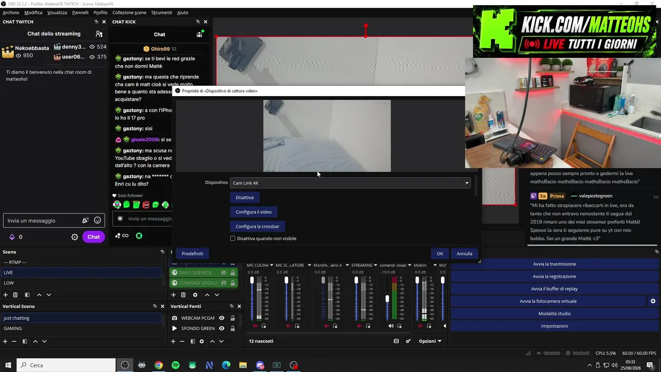Toggle visibility of DAILY SUB KICK source
This screenshot has width=661, height=372.
(x=224, y=273)
